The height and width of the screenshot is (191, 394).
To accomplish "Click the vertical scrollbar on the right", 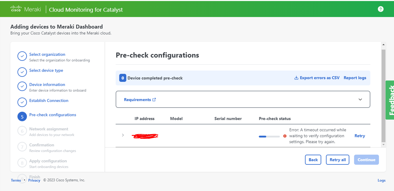I will point(384,94).
